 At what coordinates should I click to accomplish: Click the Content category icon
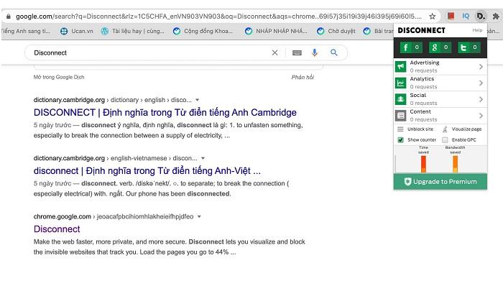click(x=400, y=116)
